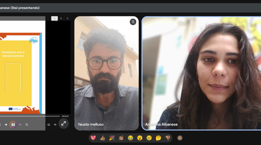
Task: Send the party popper emoji reaction
Action: point(112,138)
